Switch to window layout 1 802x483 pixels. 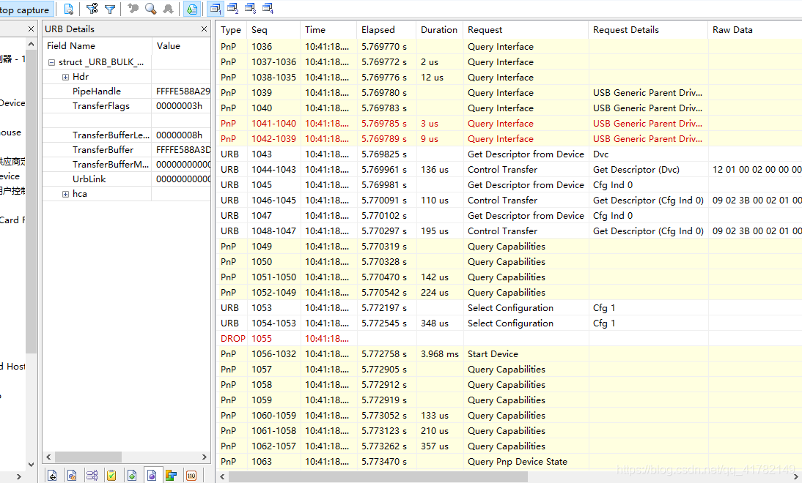tap(216, 9)
